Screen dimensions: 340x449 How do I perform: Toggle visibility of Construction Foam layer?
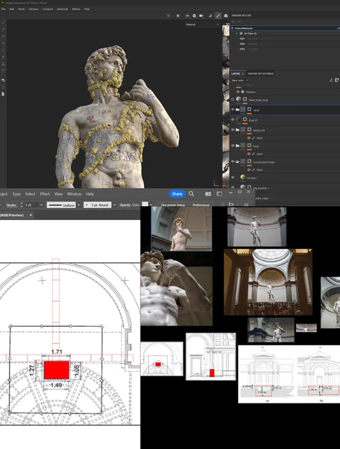(232, 162)
